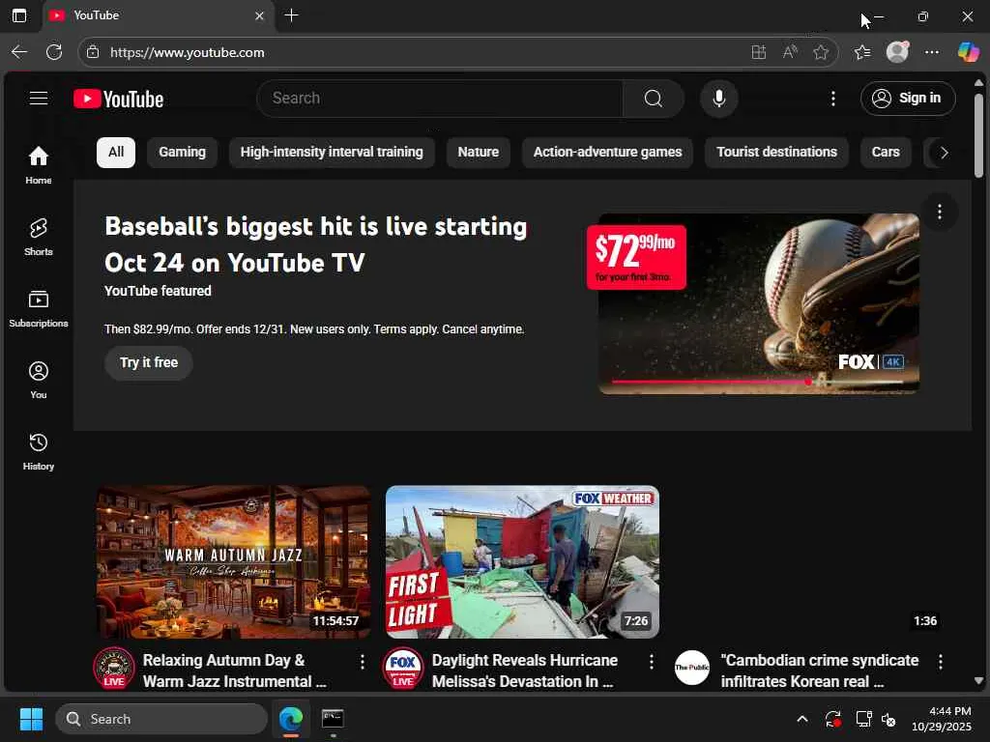
Task: Open the taskbar clock and date
Action: point(941,719)
